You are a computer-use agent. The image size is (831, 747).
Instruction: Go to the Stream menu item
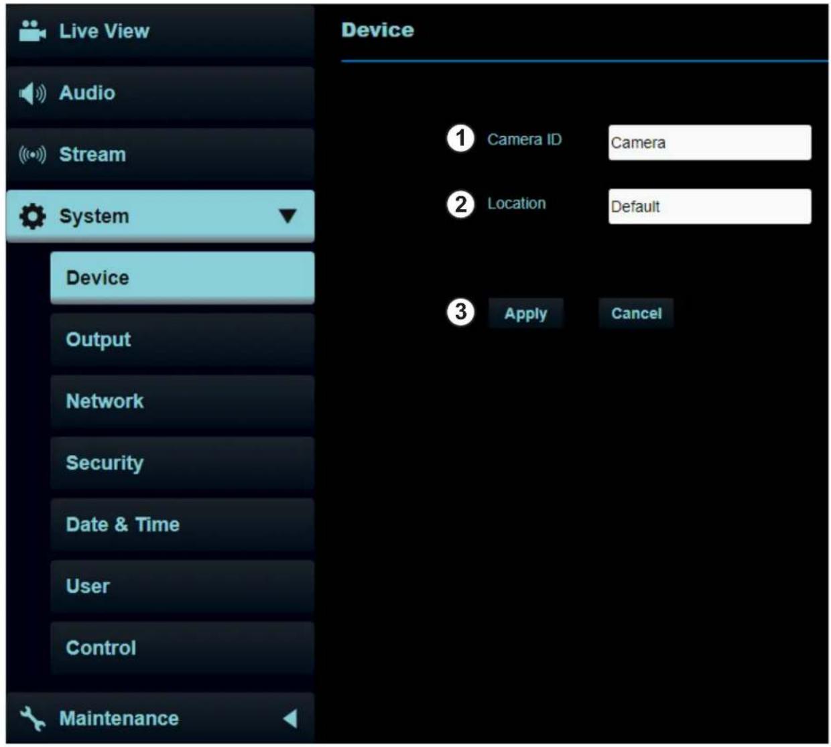pyautogui.click(x=160, y=155)
